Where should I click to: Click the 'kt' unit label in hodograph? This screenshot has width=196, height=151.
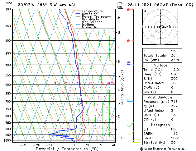[x=145, y=11]
